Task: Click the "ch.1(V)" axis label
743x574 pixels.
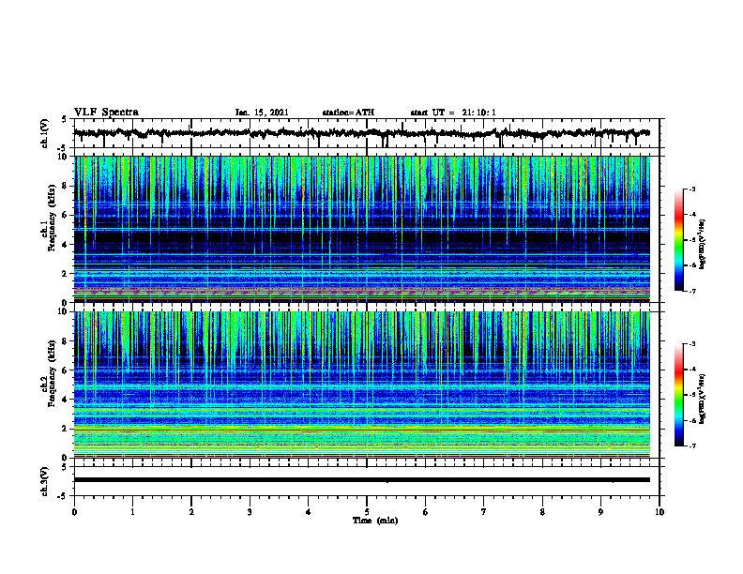Action: 45,133
